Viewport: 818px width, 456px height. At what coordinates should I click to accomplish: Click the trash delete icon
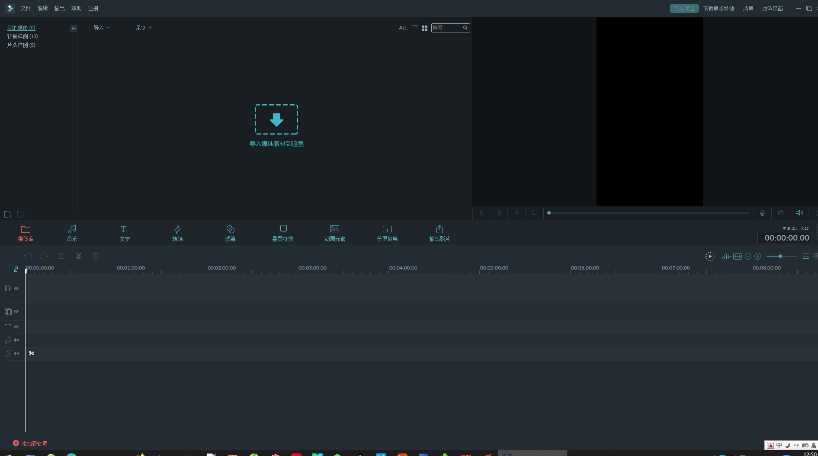coord(96,256)
